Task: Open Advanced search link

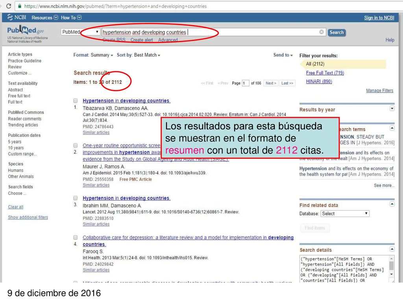Action: [x=168, y=40]
